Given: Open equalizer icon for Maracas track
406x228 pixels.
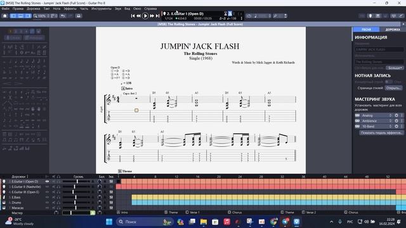Looking at the screenshot, I should [111, 208].
